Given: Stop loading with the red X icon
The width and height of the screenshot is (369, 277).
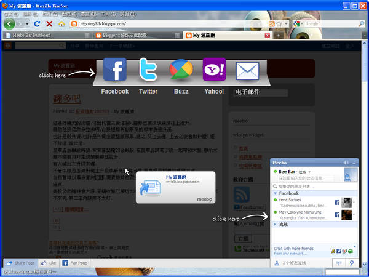Looking at the screenshot, I should pos(49,24).
